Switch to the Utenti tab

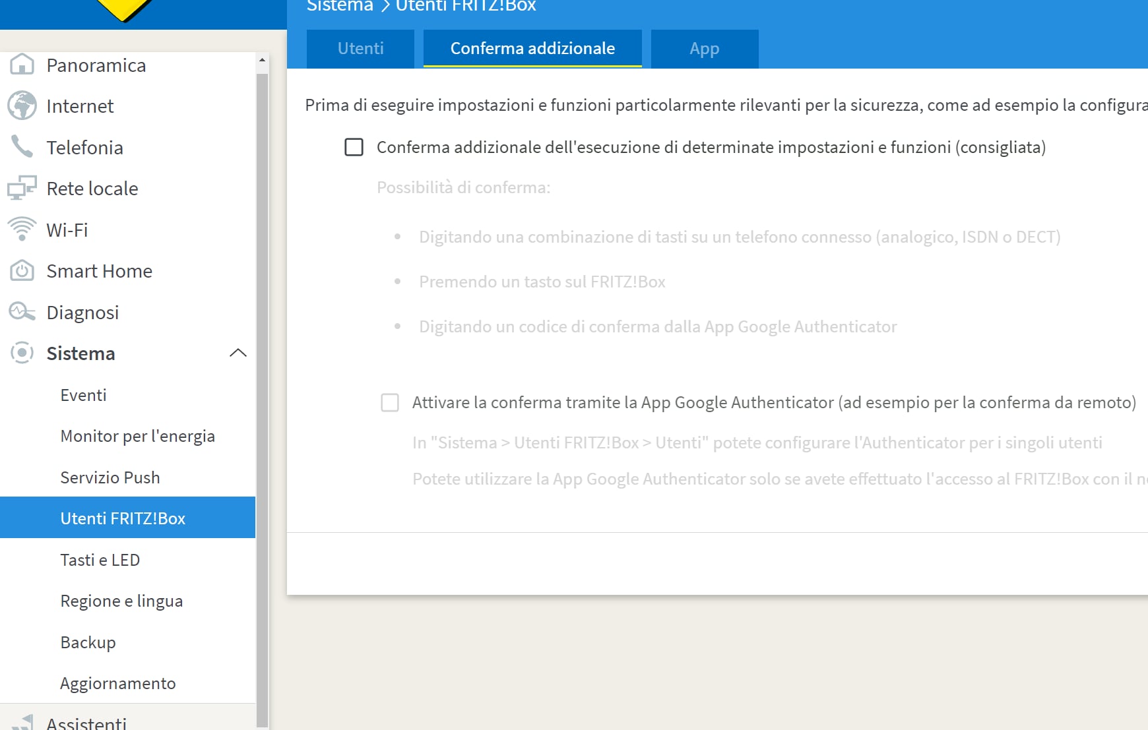pos(360,49)
